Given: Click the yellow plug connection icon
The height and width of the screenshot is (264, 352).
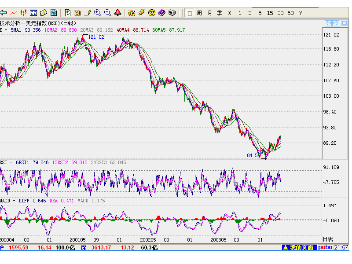Looking at the screenshot, I should (142, 13).
